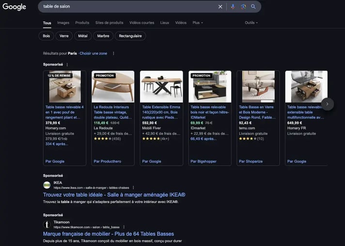The height and width of the screenshot is (246, 345).
Task: Click the magnifying glass search icon
Action: (x=253, y=7)
